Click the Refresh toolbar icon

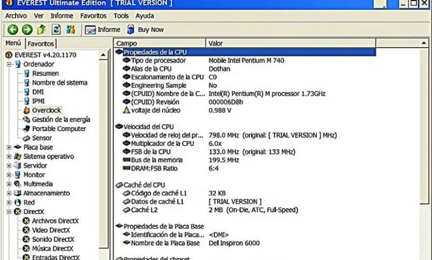[56, 29]
